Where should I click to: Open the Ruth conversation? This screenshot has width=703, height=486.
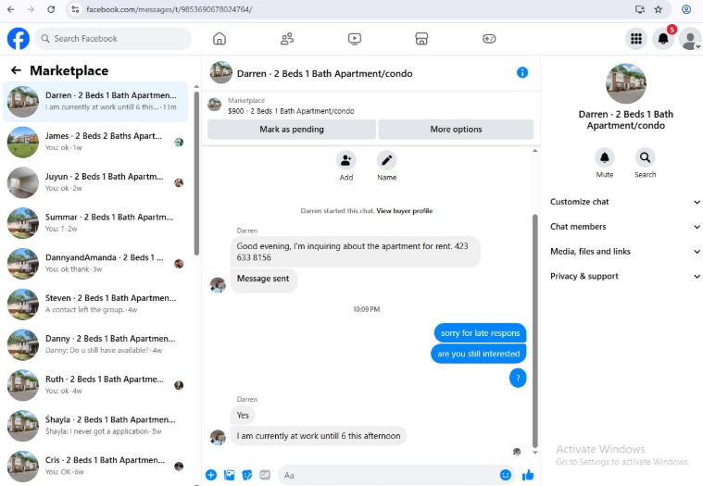[95, 385]
